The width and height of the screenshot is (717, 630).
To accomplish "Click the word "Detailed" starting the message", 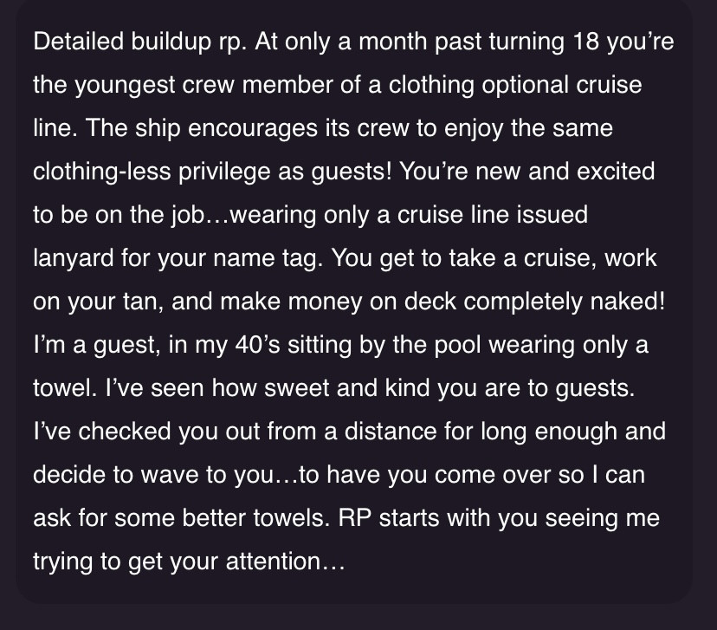I will 78,42.
